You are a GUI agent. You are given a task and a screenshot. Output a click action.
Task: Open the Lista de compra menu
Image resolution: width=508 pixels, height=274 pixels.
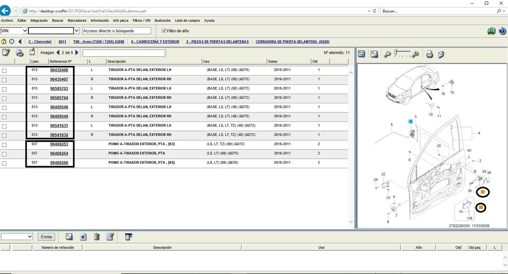187,21
